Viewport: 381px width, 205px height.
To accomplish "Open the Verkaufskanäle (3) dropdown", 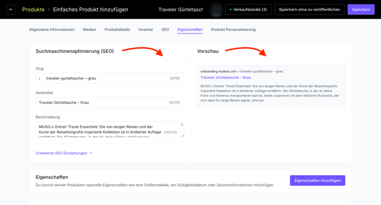I will (248, 10).
